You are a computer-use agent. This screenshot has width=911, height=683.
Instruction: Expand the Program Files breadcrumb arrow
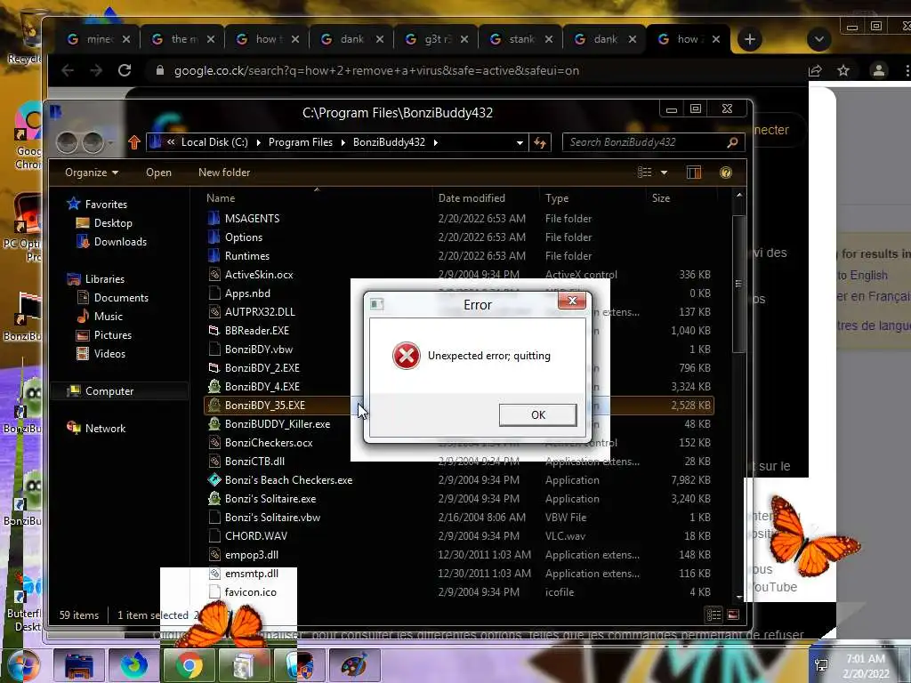[x=343, y=142]
